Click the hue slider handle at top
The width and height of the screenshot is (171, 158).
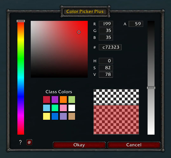click(x=21, y=21)
